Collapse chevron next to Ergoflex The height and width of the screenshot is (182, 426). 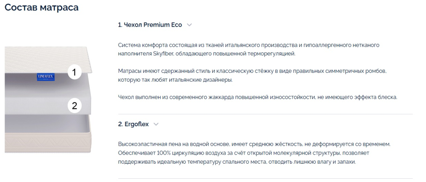pos(156,125)
